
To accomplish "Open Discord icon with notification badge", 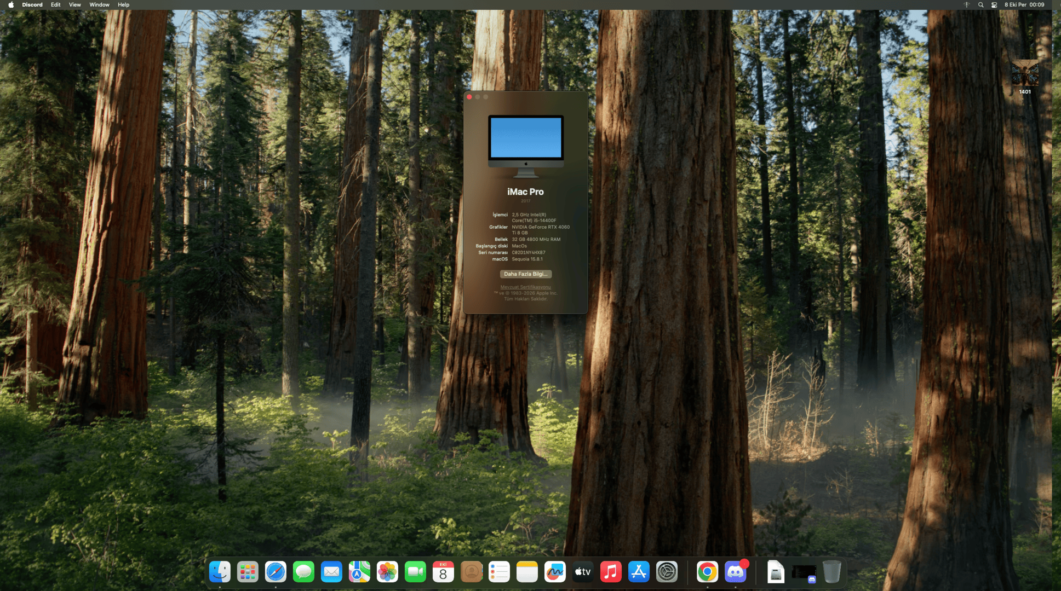I will point(736,572).
